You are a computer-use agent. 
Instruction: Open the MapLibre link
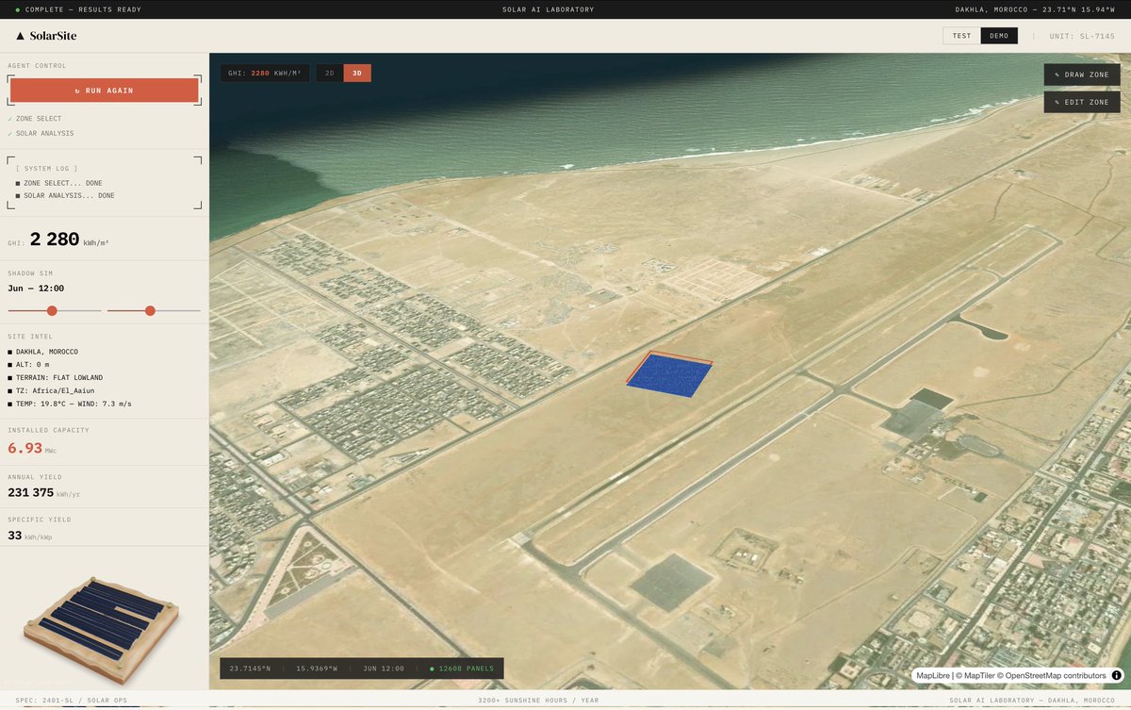pyautogui.click(x=935, y=675)
